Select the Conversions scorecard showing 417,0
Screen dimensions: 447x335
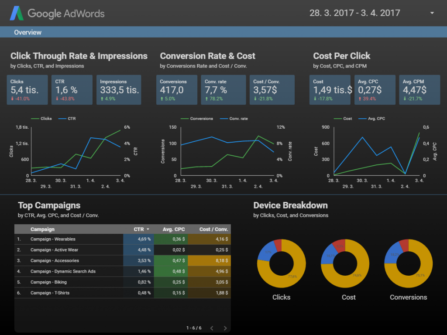[176, 89]
